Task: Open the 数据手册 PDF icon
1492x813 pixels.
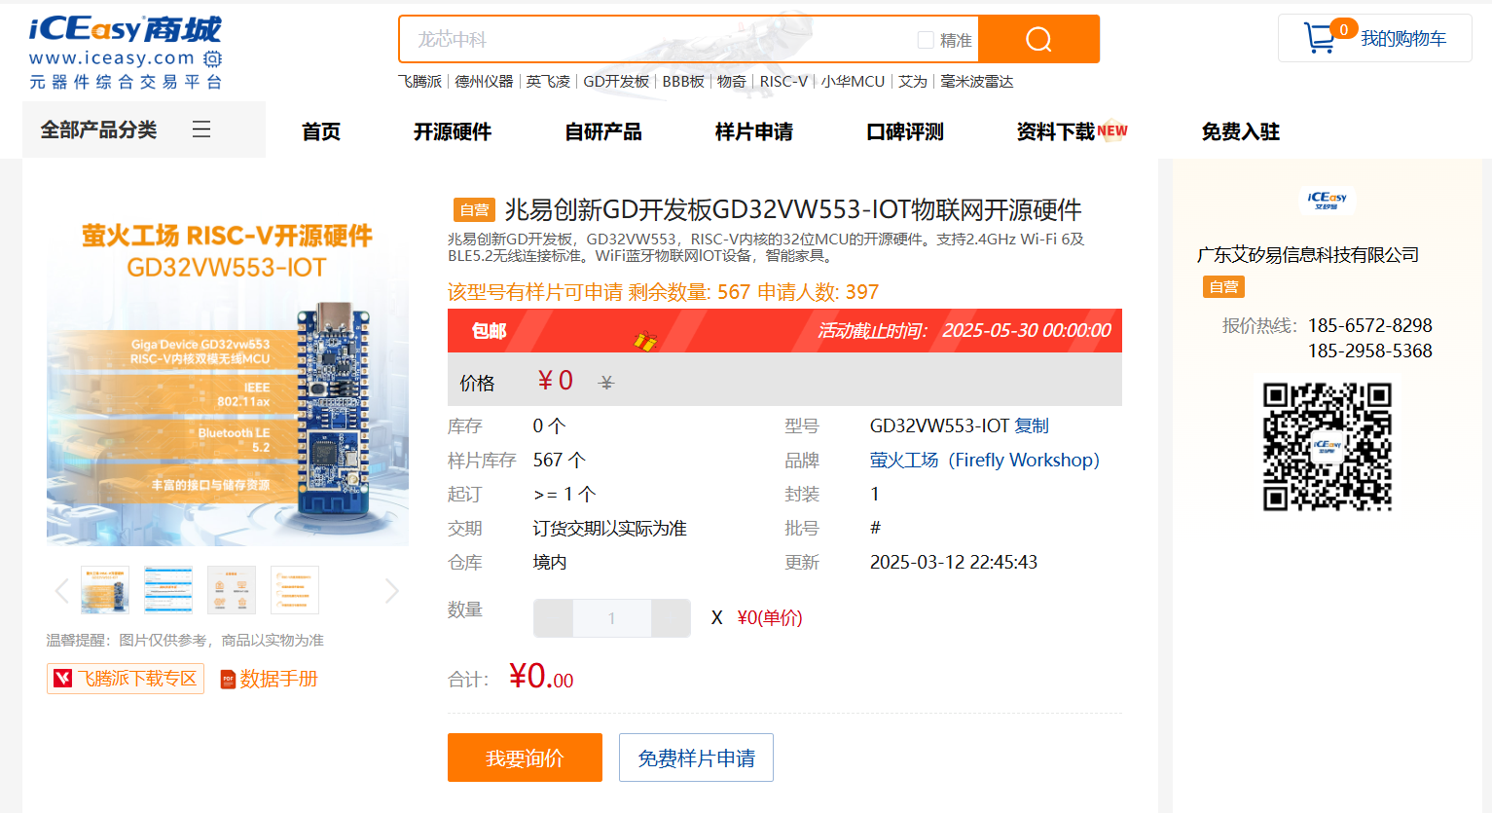Action: point(228,680)
